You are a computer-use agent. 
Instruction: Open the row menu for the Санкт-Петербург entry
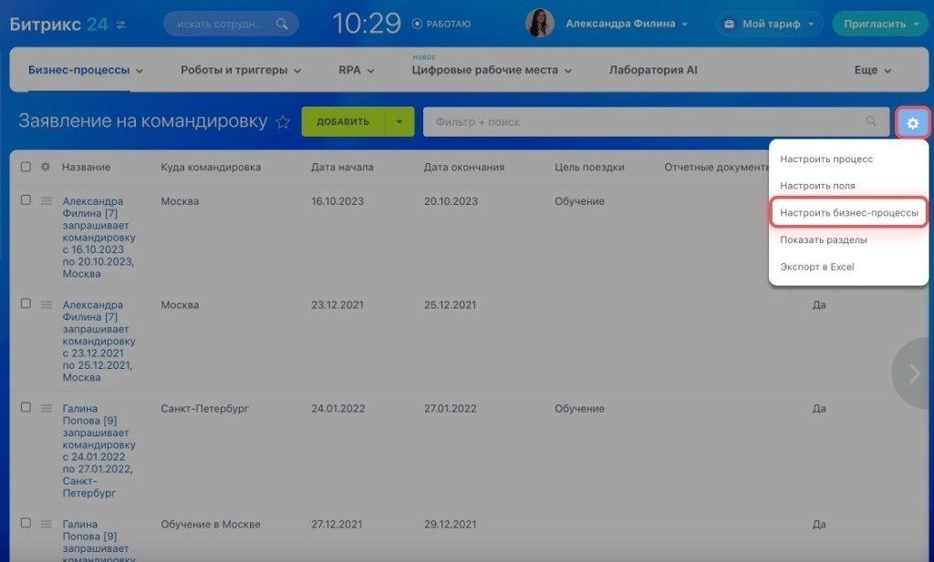click(x=46, y=408)
